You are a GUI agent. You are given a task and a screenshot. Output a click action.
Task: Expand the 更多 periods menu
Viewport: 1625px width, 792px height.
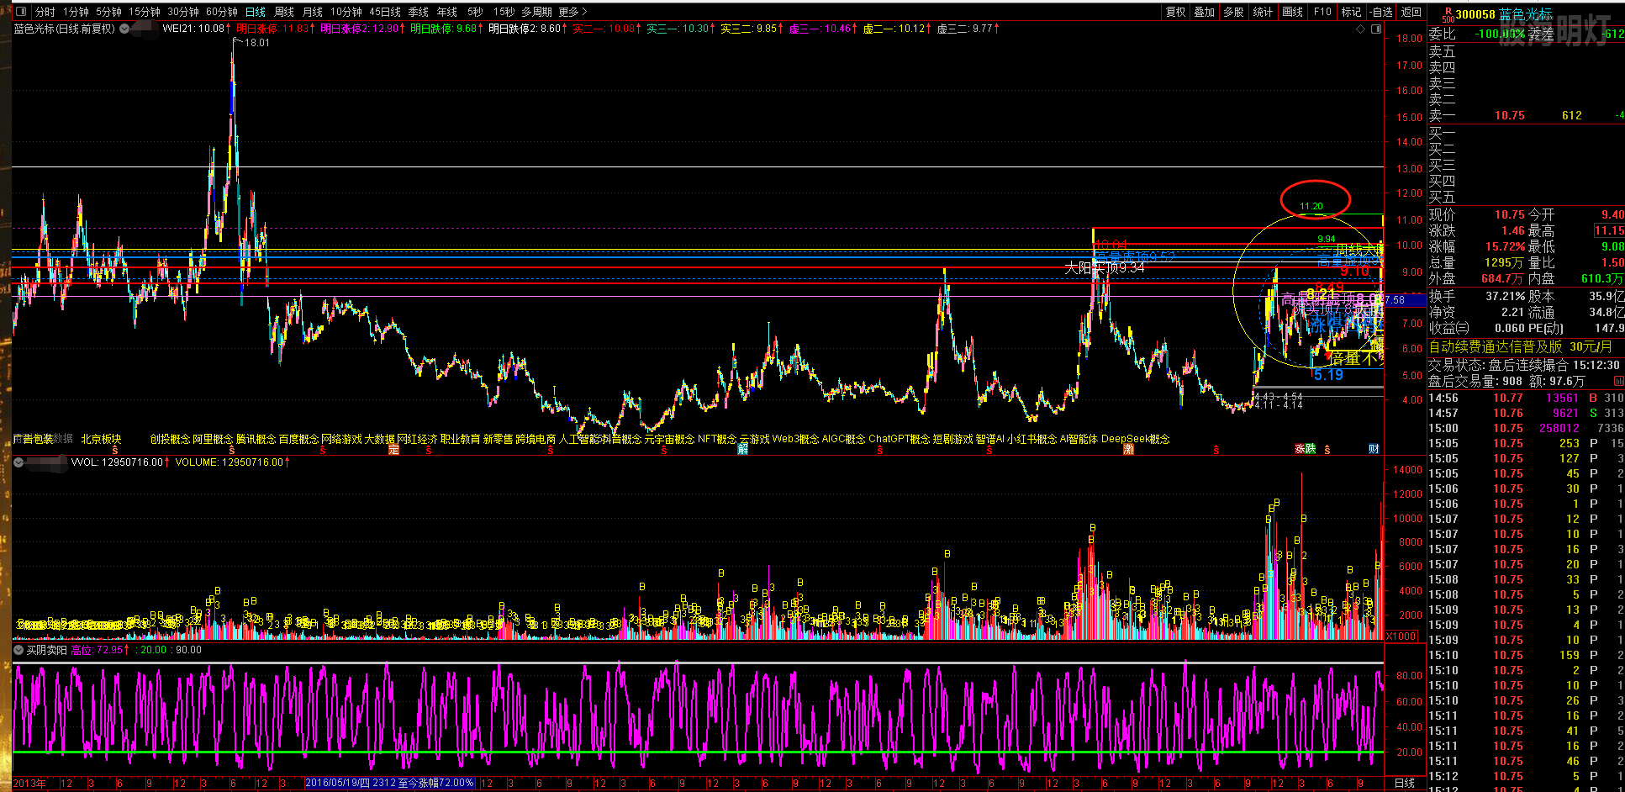pyautogui.click(x=573, y=12)
